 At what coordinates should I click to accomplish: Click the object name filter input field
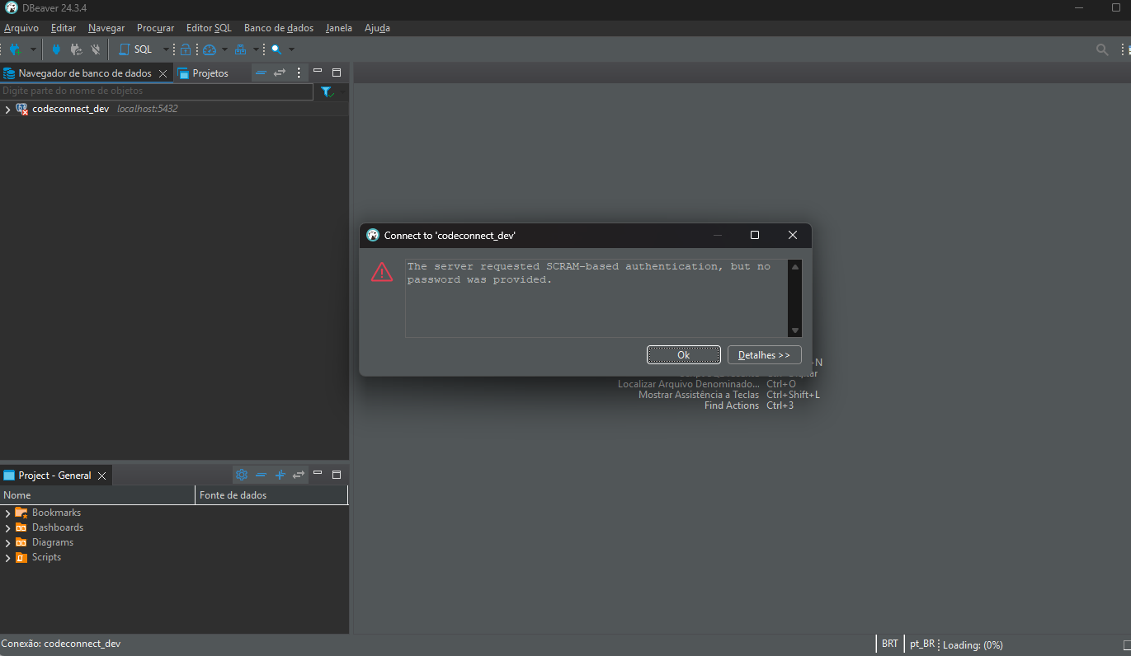pos(157,91)
